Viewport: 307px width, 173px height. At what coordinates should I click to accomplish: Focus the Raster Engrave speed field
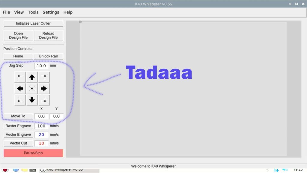coord(41,126)
